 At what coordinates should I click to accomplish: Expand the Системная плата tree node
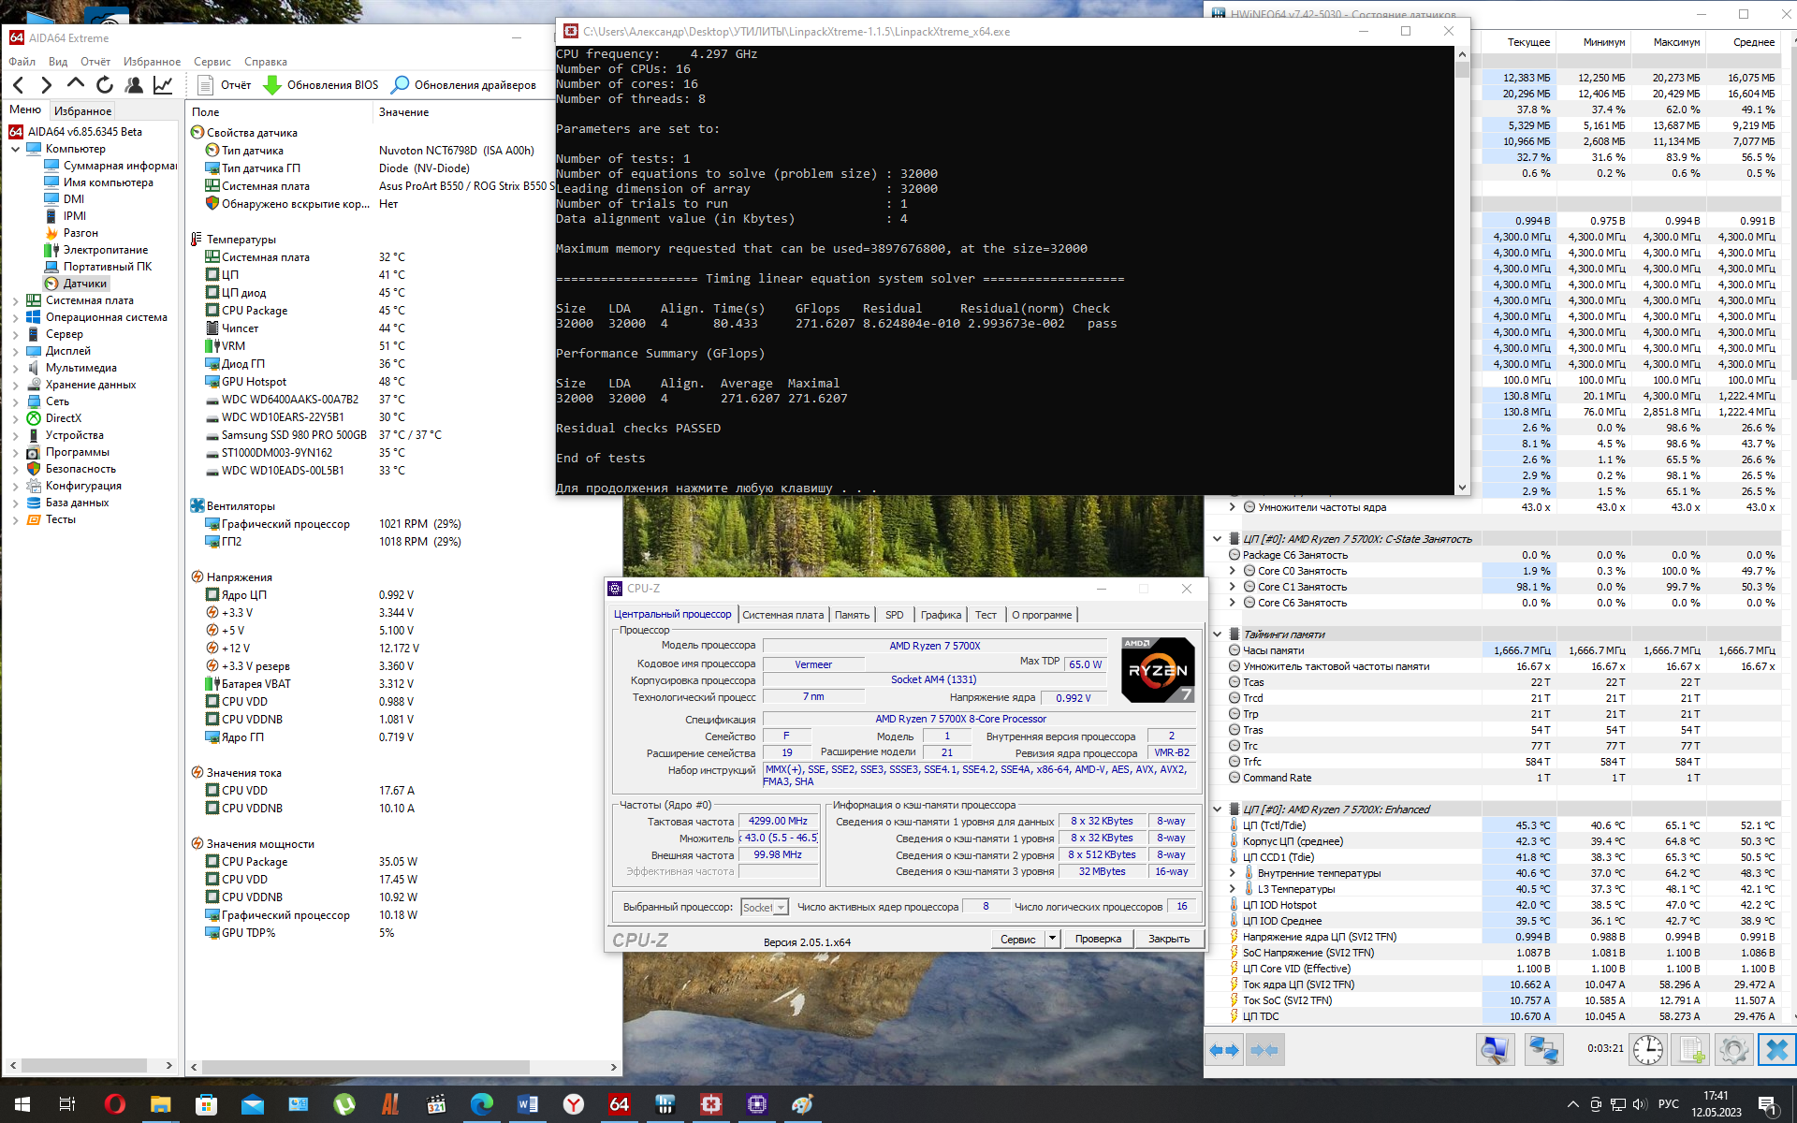click(x=15, y=300)
